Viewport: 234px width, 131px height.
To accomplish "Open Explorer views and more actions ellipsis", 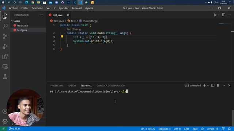I will [41, 15].
